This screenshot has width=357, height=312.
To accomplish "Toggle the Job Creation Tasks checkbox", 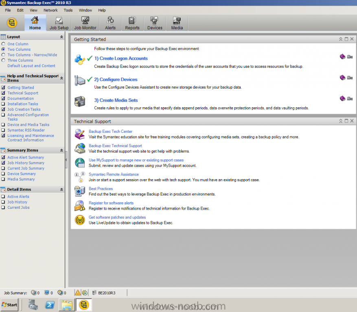I will [3, 109].
